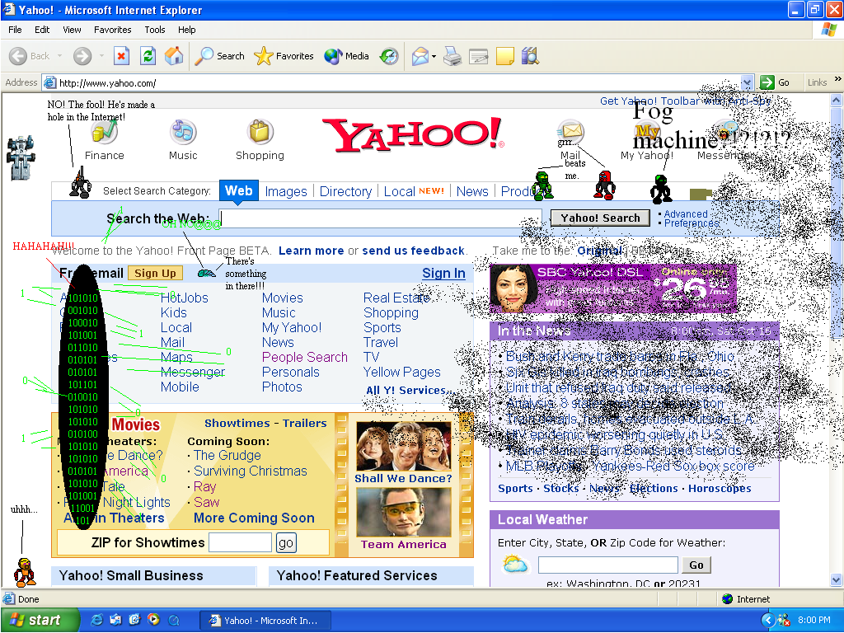
Task: Open the Search toolbar button
Action: pyautogui.click(x=219, y=56)
